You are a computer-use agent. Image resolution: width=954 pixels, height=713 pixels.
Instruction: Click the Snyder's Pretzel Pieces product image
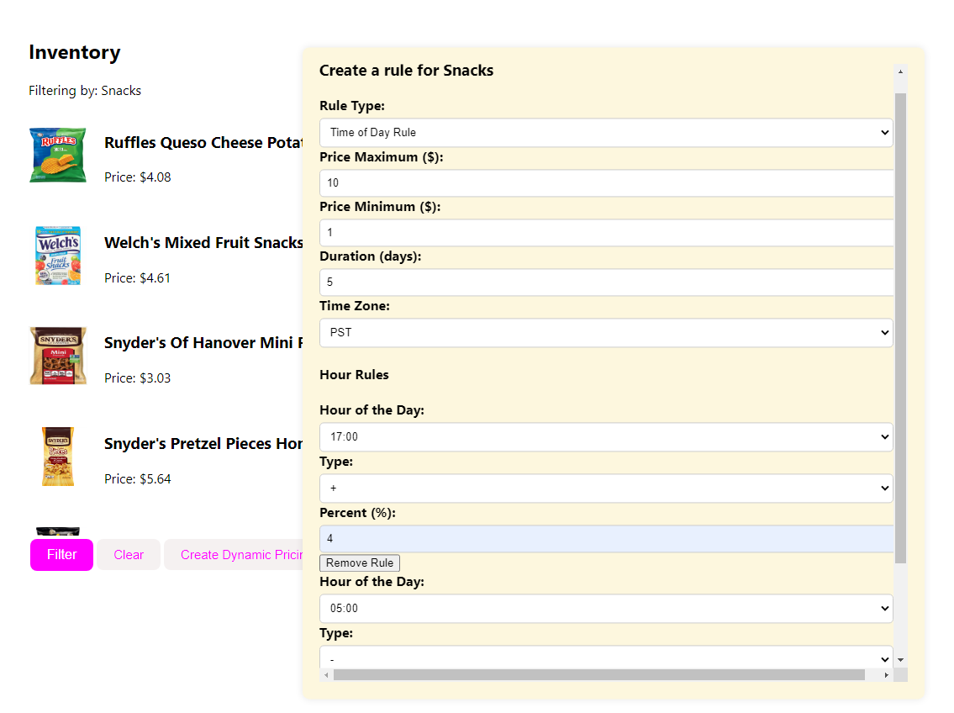58,457
